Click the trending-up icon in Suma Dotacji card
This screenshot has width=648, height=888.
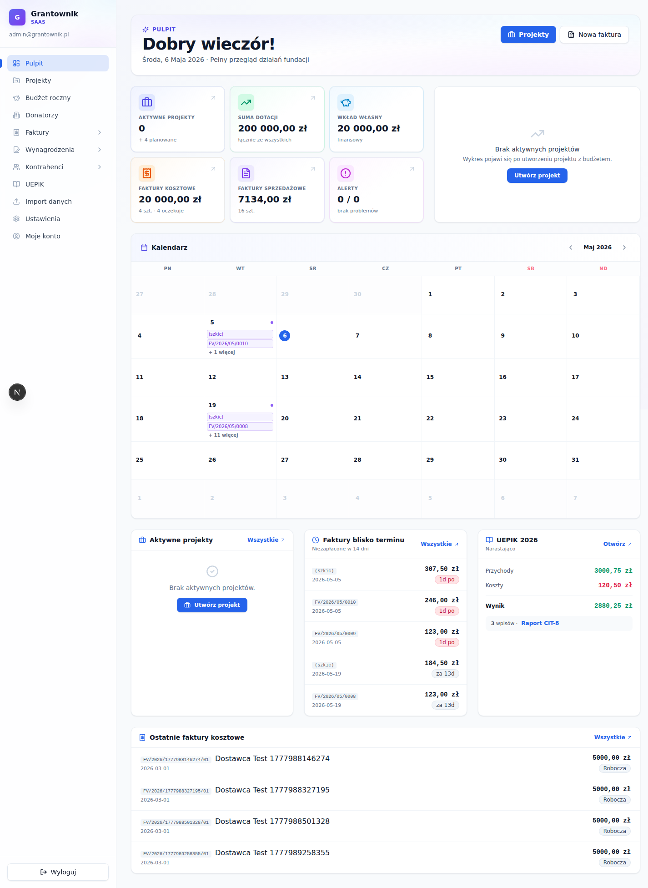click(x=246, y=102)
